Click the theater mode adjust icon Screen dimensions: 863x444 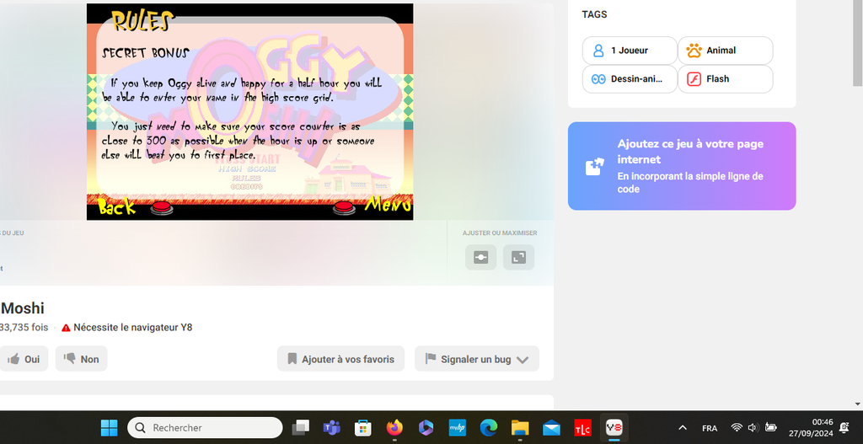[480, 257]
